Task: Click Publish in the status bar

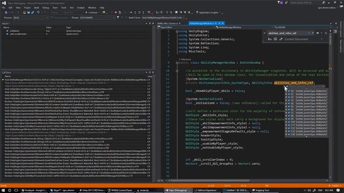Action: 335,186
